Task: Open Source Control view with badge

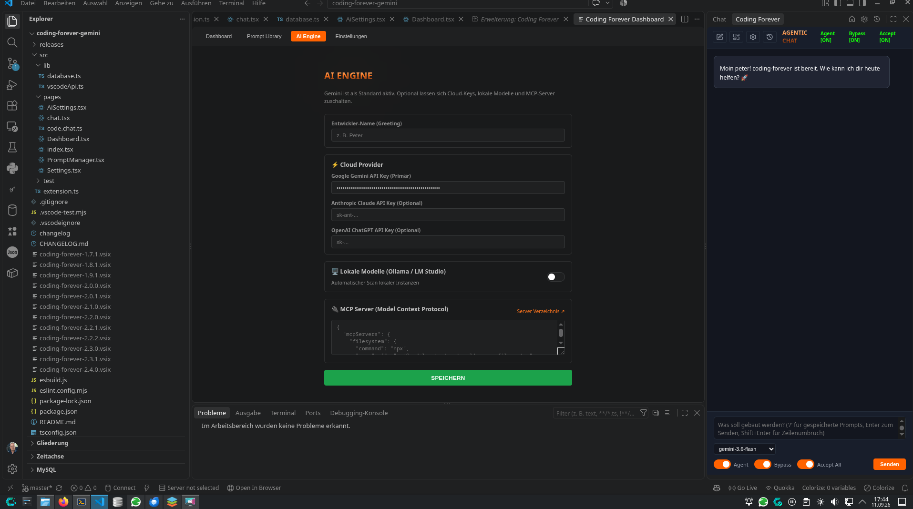Action: coord(12,63)
